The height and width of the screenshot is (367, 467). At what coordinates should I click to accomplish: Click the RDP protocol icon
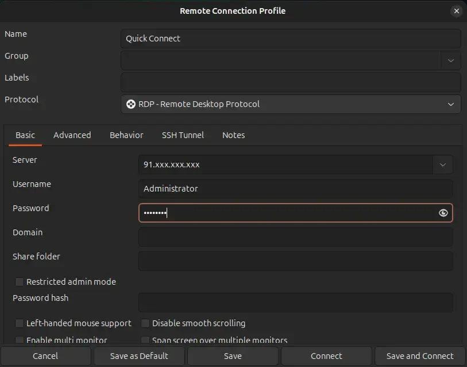click(x=131, y=104)
